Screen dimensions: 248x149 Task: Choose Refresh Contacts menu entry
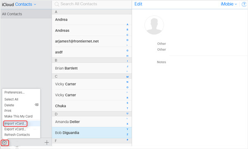pos(17,135)
